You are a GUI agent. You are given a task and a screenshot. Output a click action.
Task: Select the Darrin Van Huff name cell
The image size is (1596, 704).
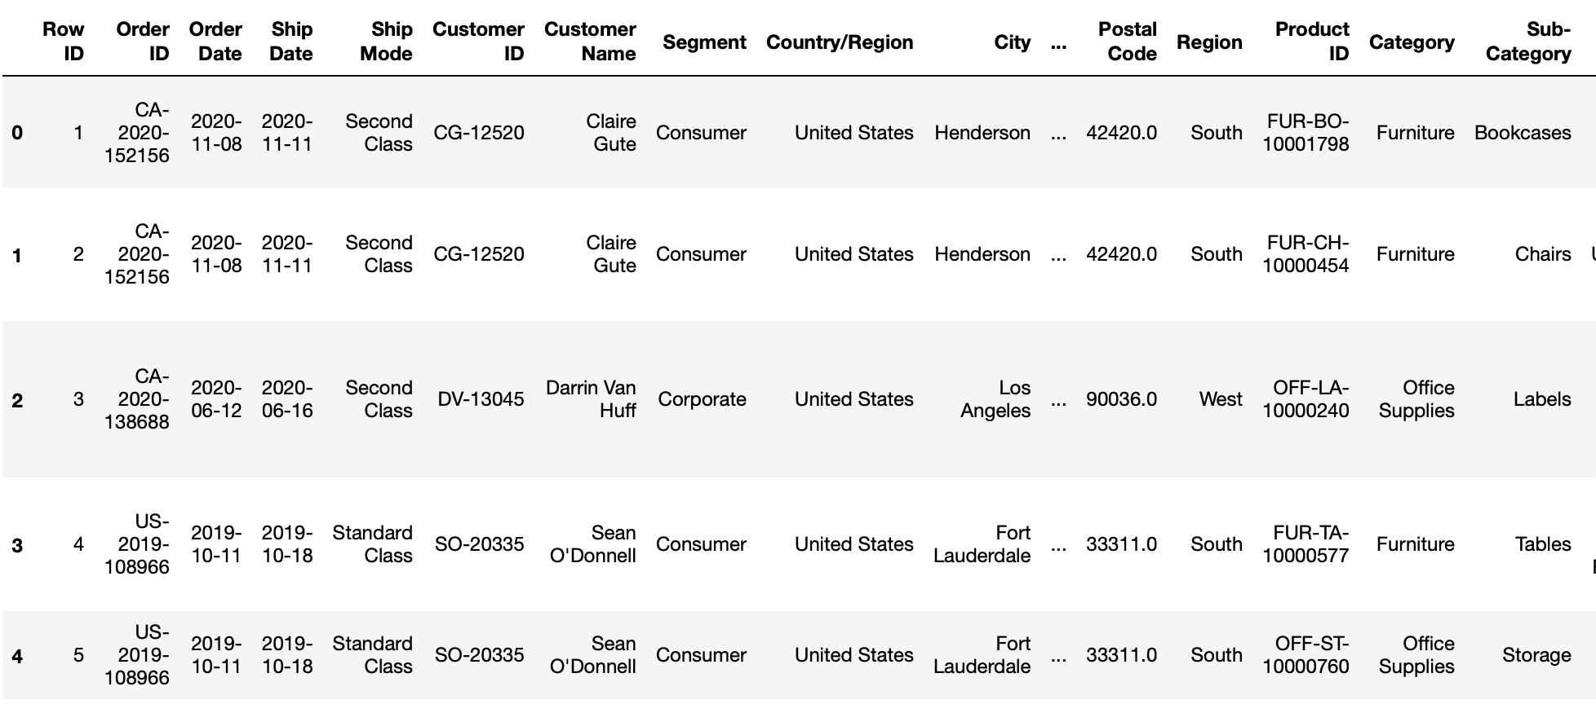(x=591, y=399)
